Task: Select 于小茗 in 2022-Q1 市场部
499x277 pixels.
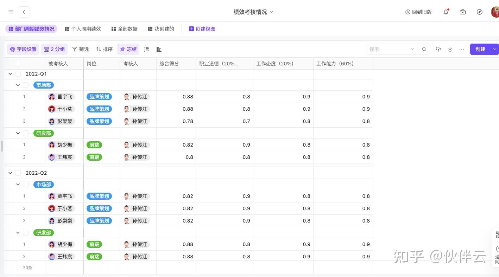Action: click(62, 109)
